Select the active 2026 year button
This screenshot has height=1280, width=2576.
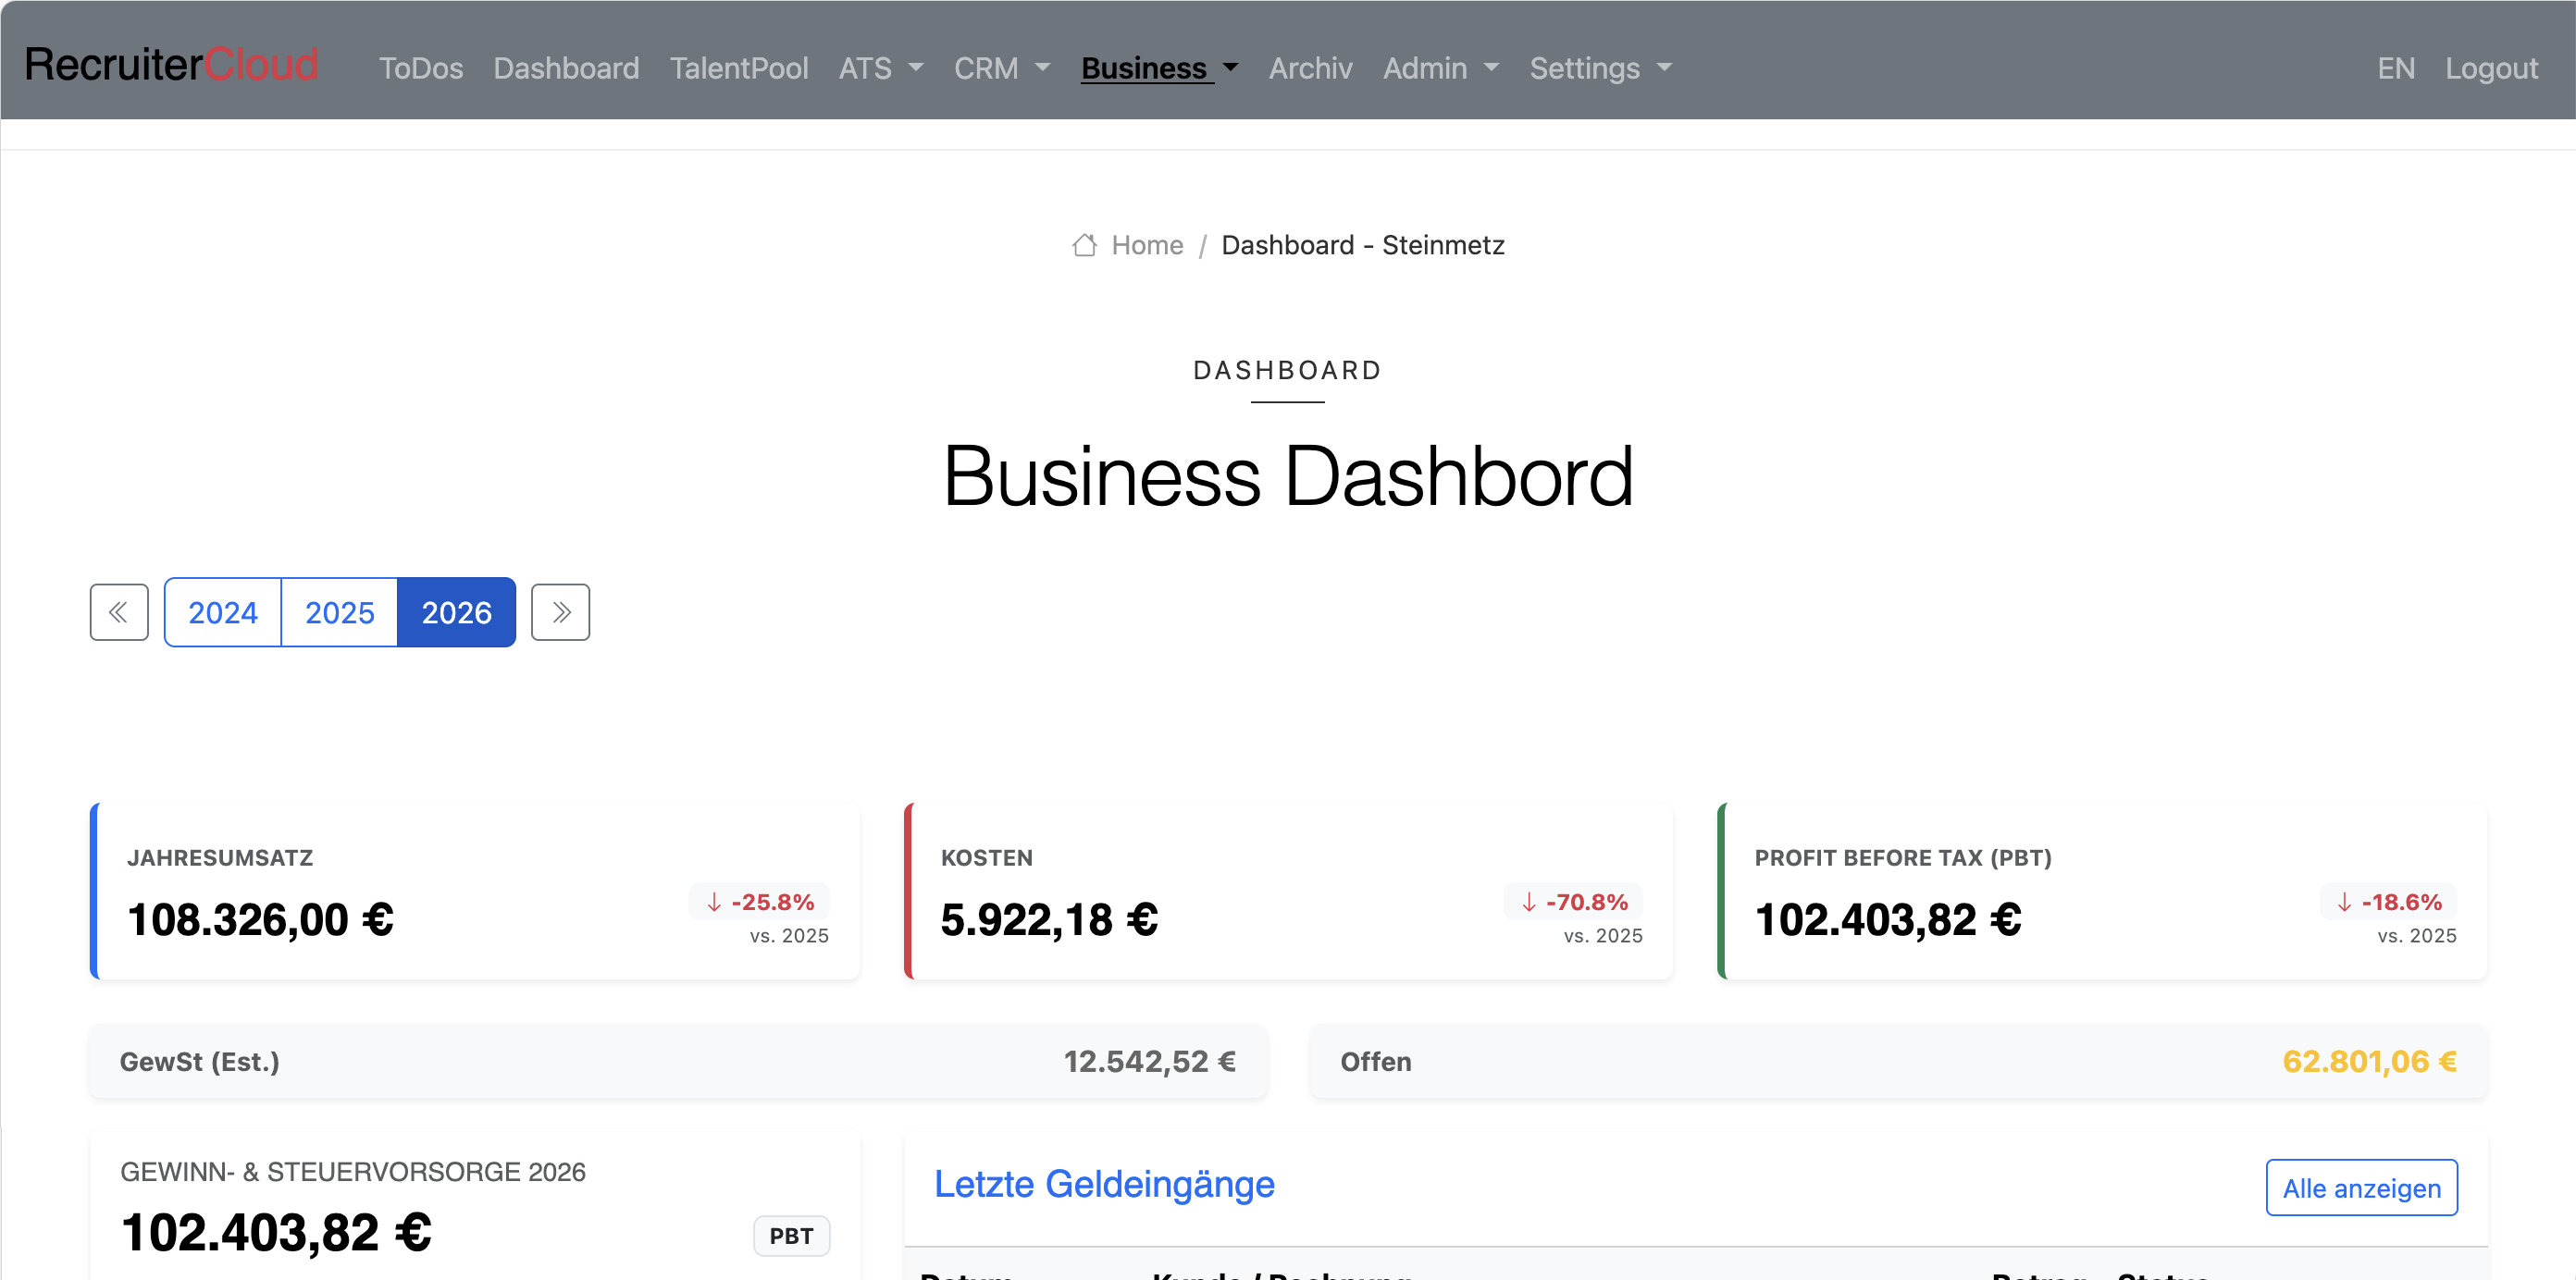point(456,611)
